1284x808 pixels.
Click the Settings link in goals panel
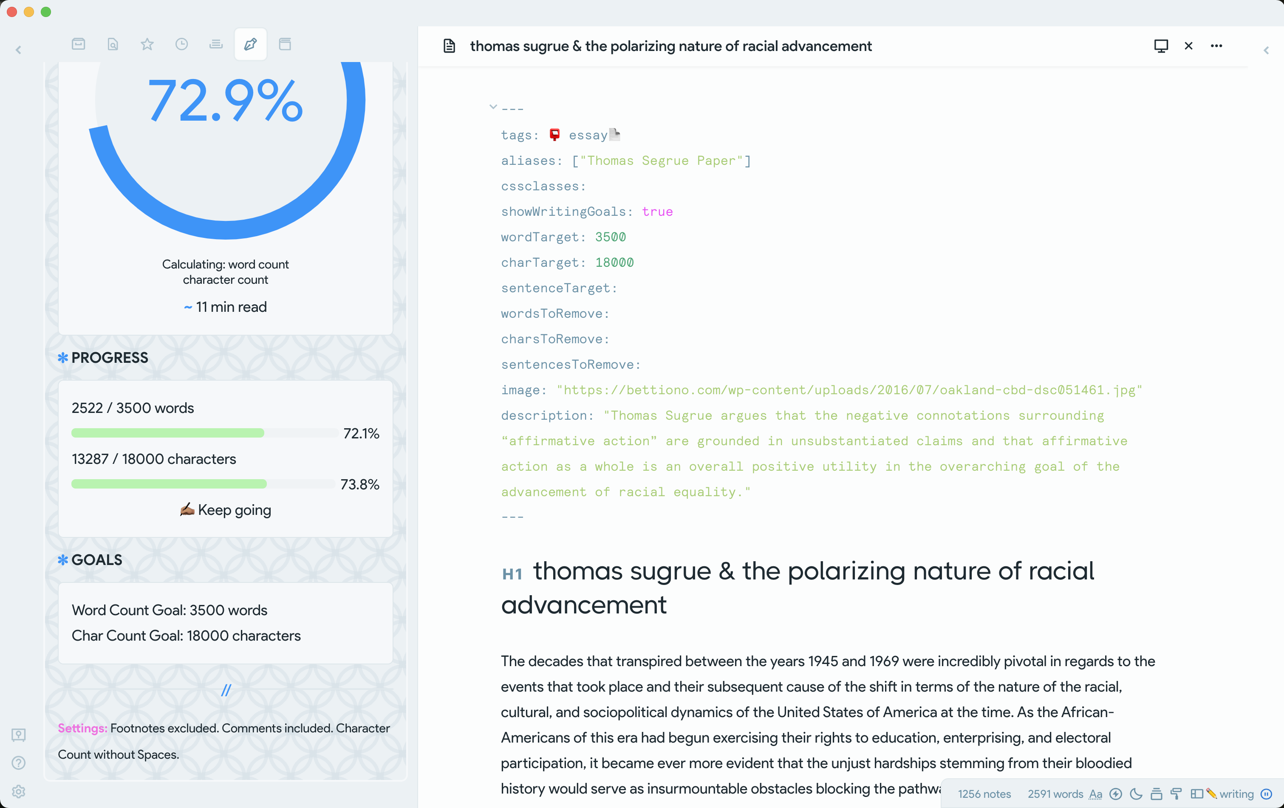82,728
